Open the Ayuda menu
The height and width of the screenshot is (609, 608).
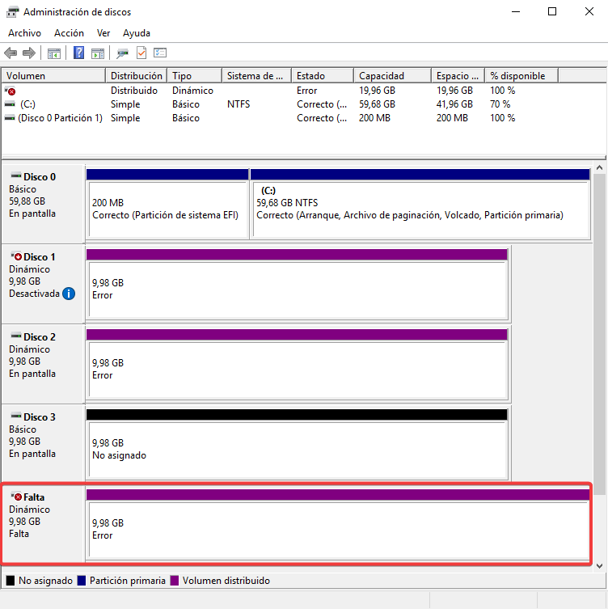coord(137,33)
